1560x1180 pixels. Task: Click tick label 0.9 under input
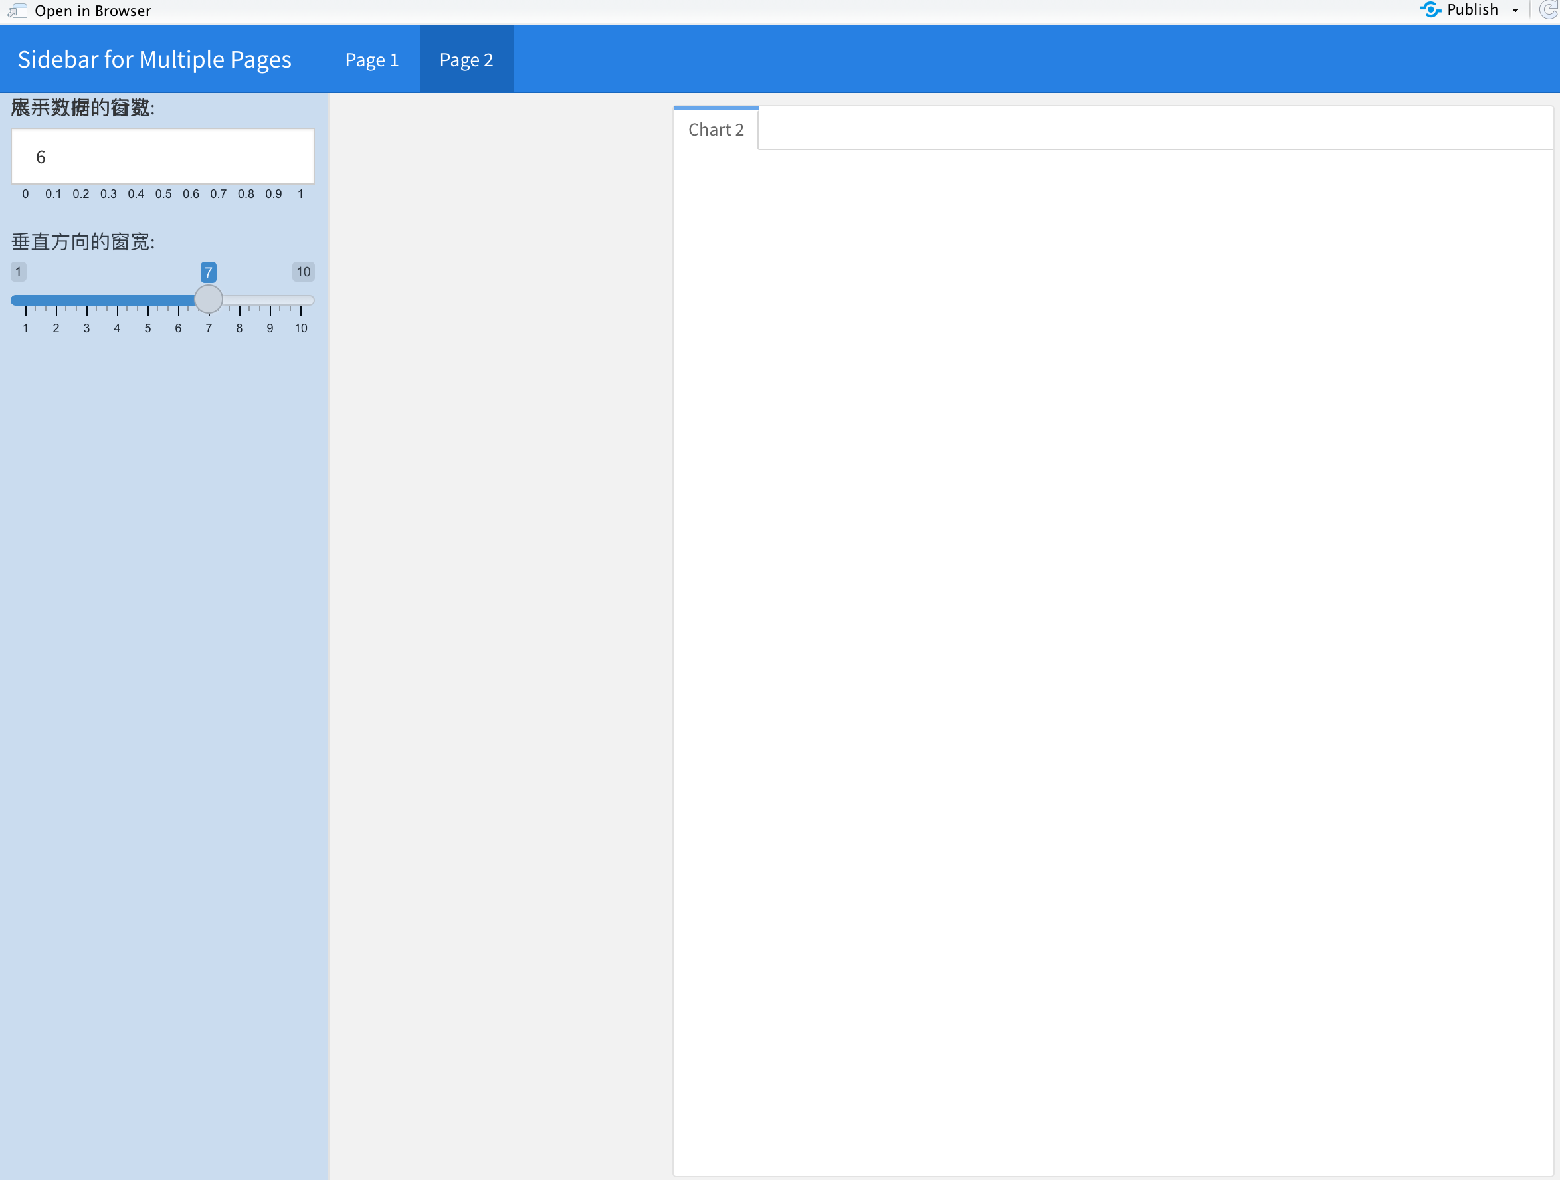(274, 194)
